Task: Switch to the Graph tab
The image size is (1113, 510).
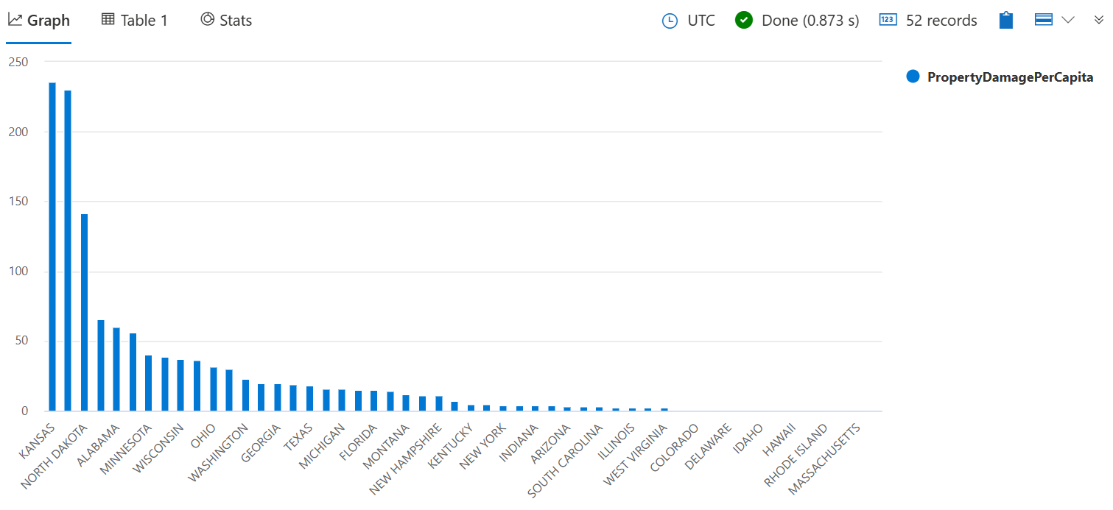Action: click(39, 21)
